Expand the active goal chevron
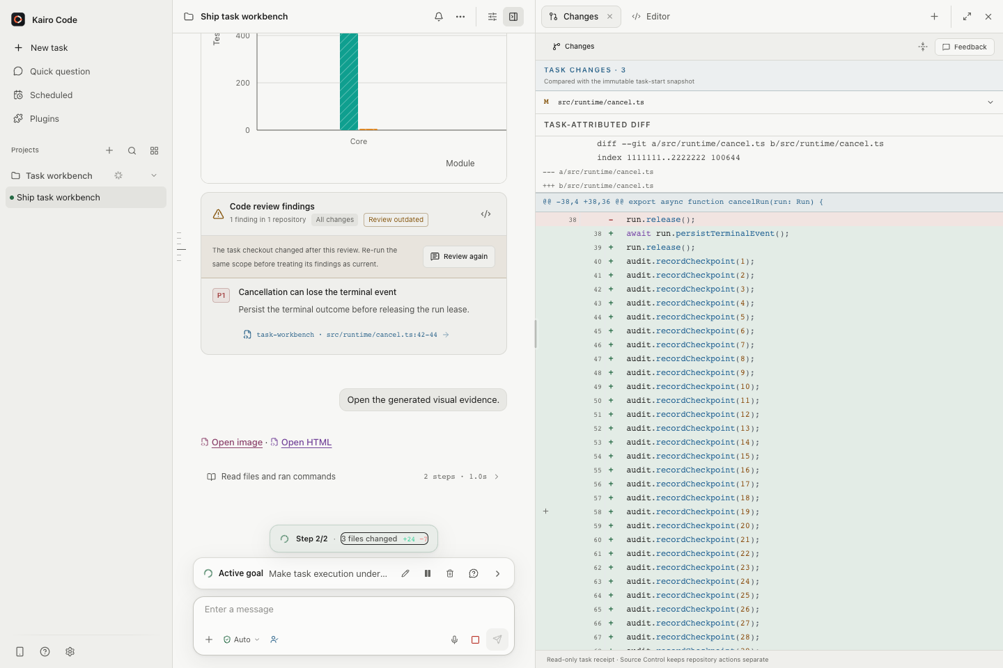 pyautogui.click(x=497, y=573)
